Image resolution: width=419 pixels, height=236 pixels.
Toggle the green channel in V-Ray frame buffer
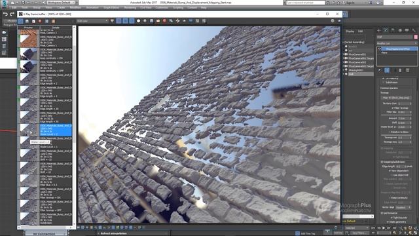click(x=125, y=21)
